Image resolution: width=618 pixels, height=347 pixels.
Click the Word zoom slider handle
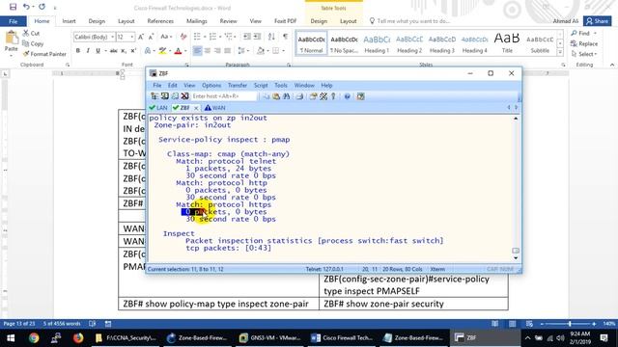coord(570,324)
